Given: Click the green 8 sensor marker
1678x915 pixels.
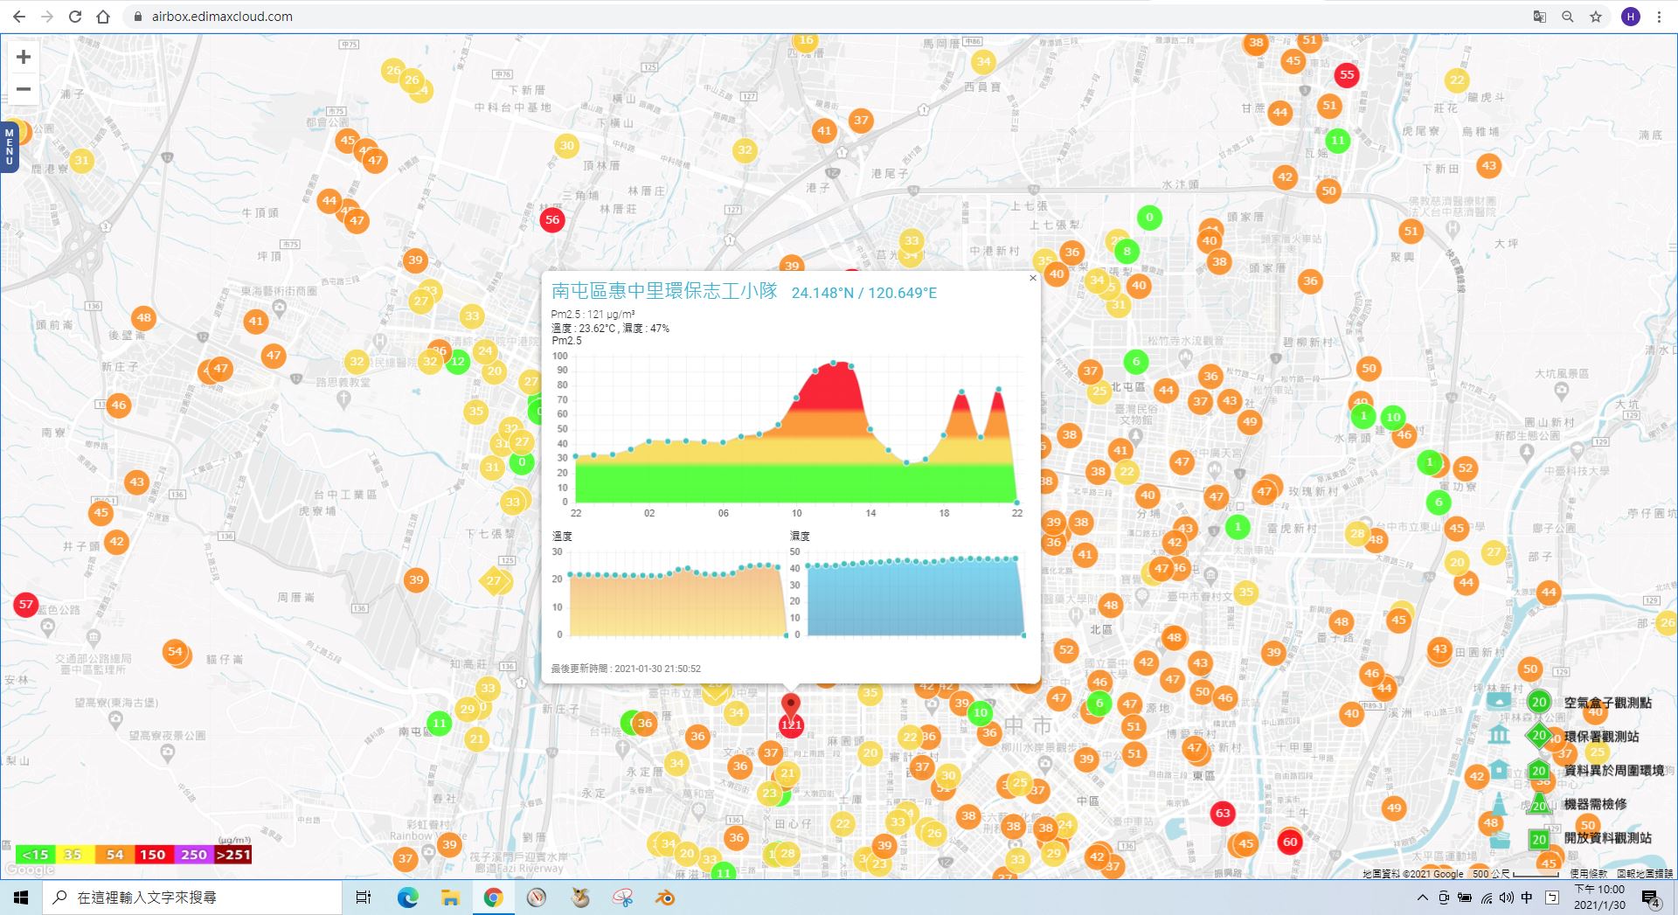Looking at the screenshot, I should pos(1127,252).
